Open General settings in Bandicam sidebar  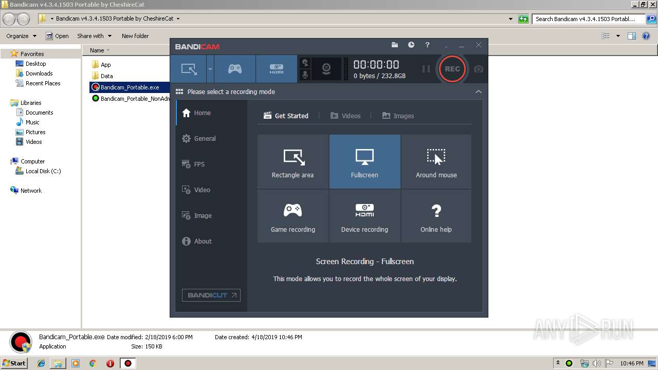(211, 139)
